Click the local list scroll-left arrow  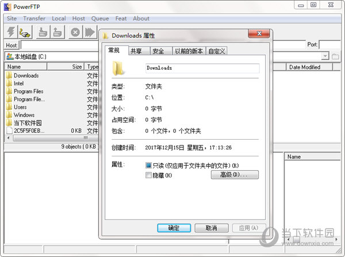(9, 138)
